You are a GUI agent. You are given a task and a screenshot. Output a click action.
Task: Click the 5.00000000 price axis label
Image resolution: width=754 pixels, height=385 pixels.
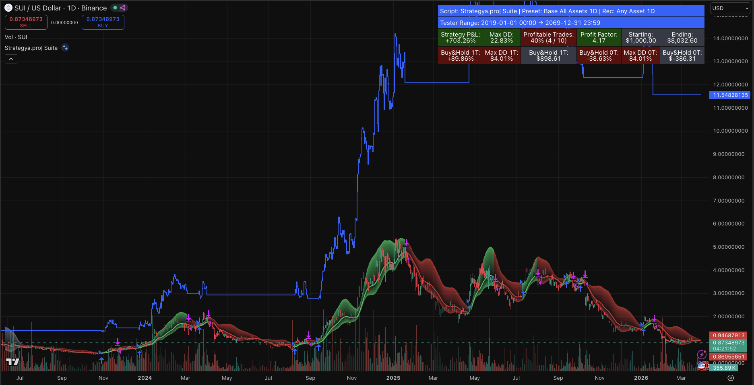pyautogui.click(x=729, y=247)
